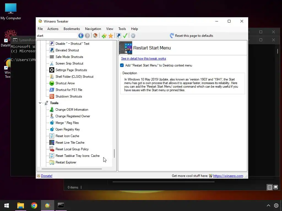Open the Help menu
282x211 pixels.
134,29
